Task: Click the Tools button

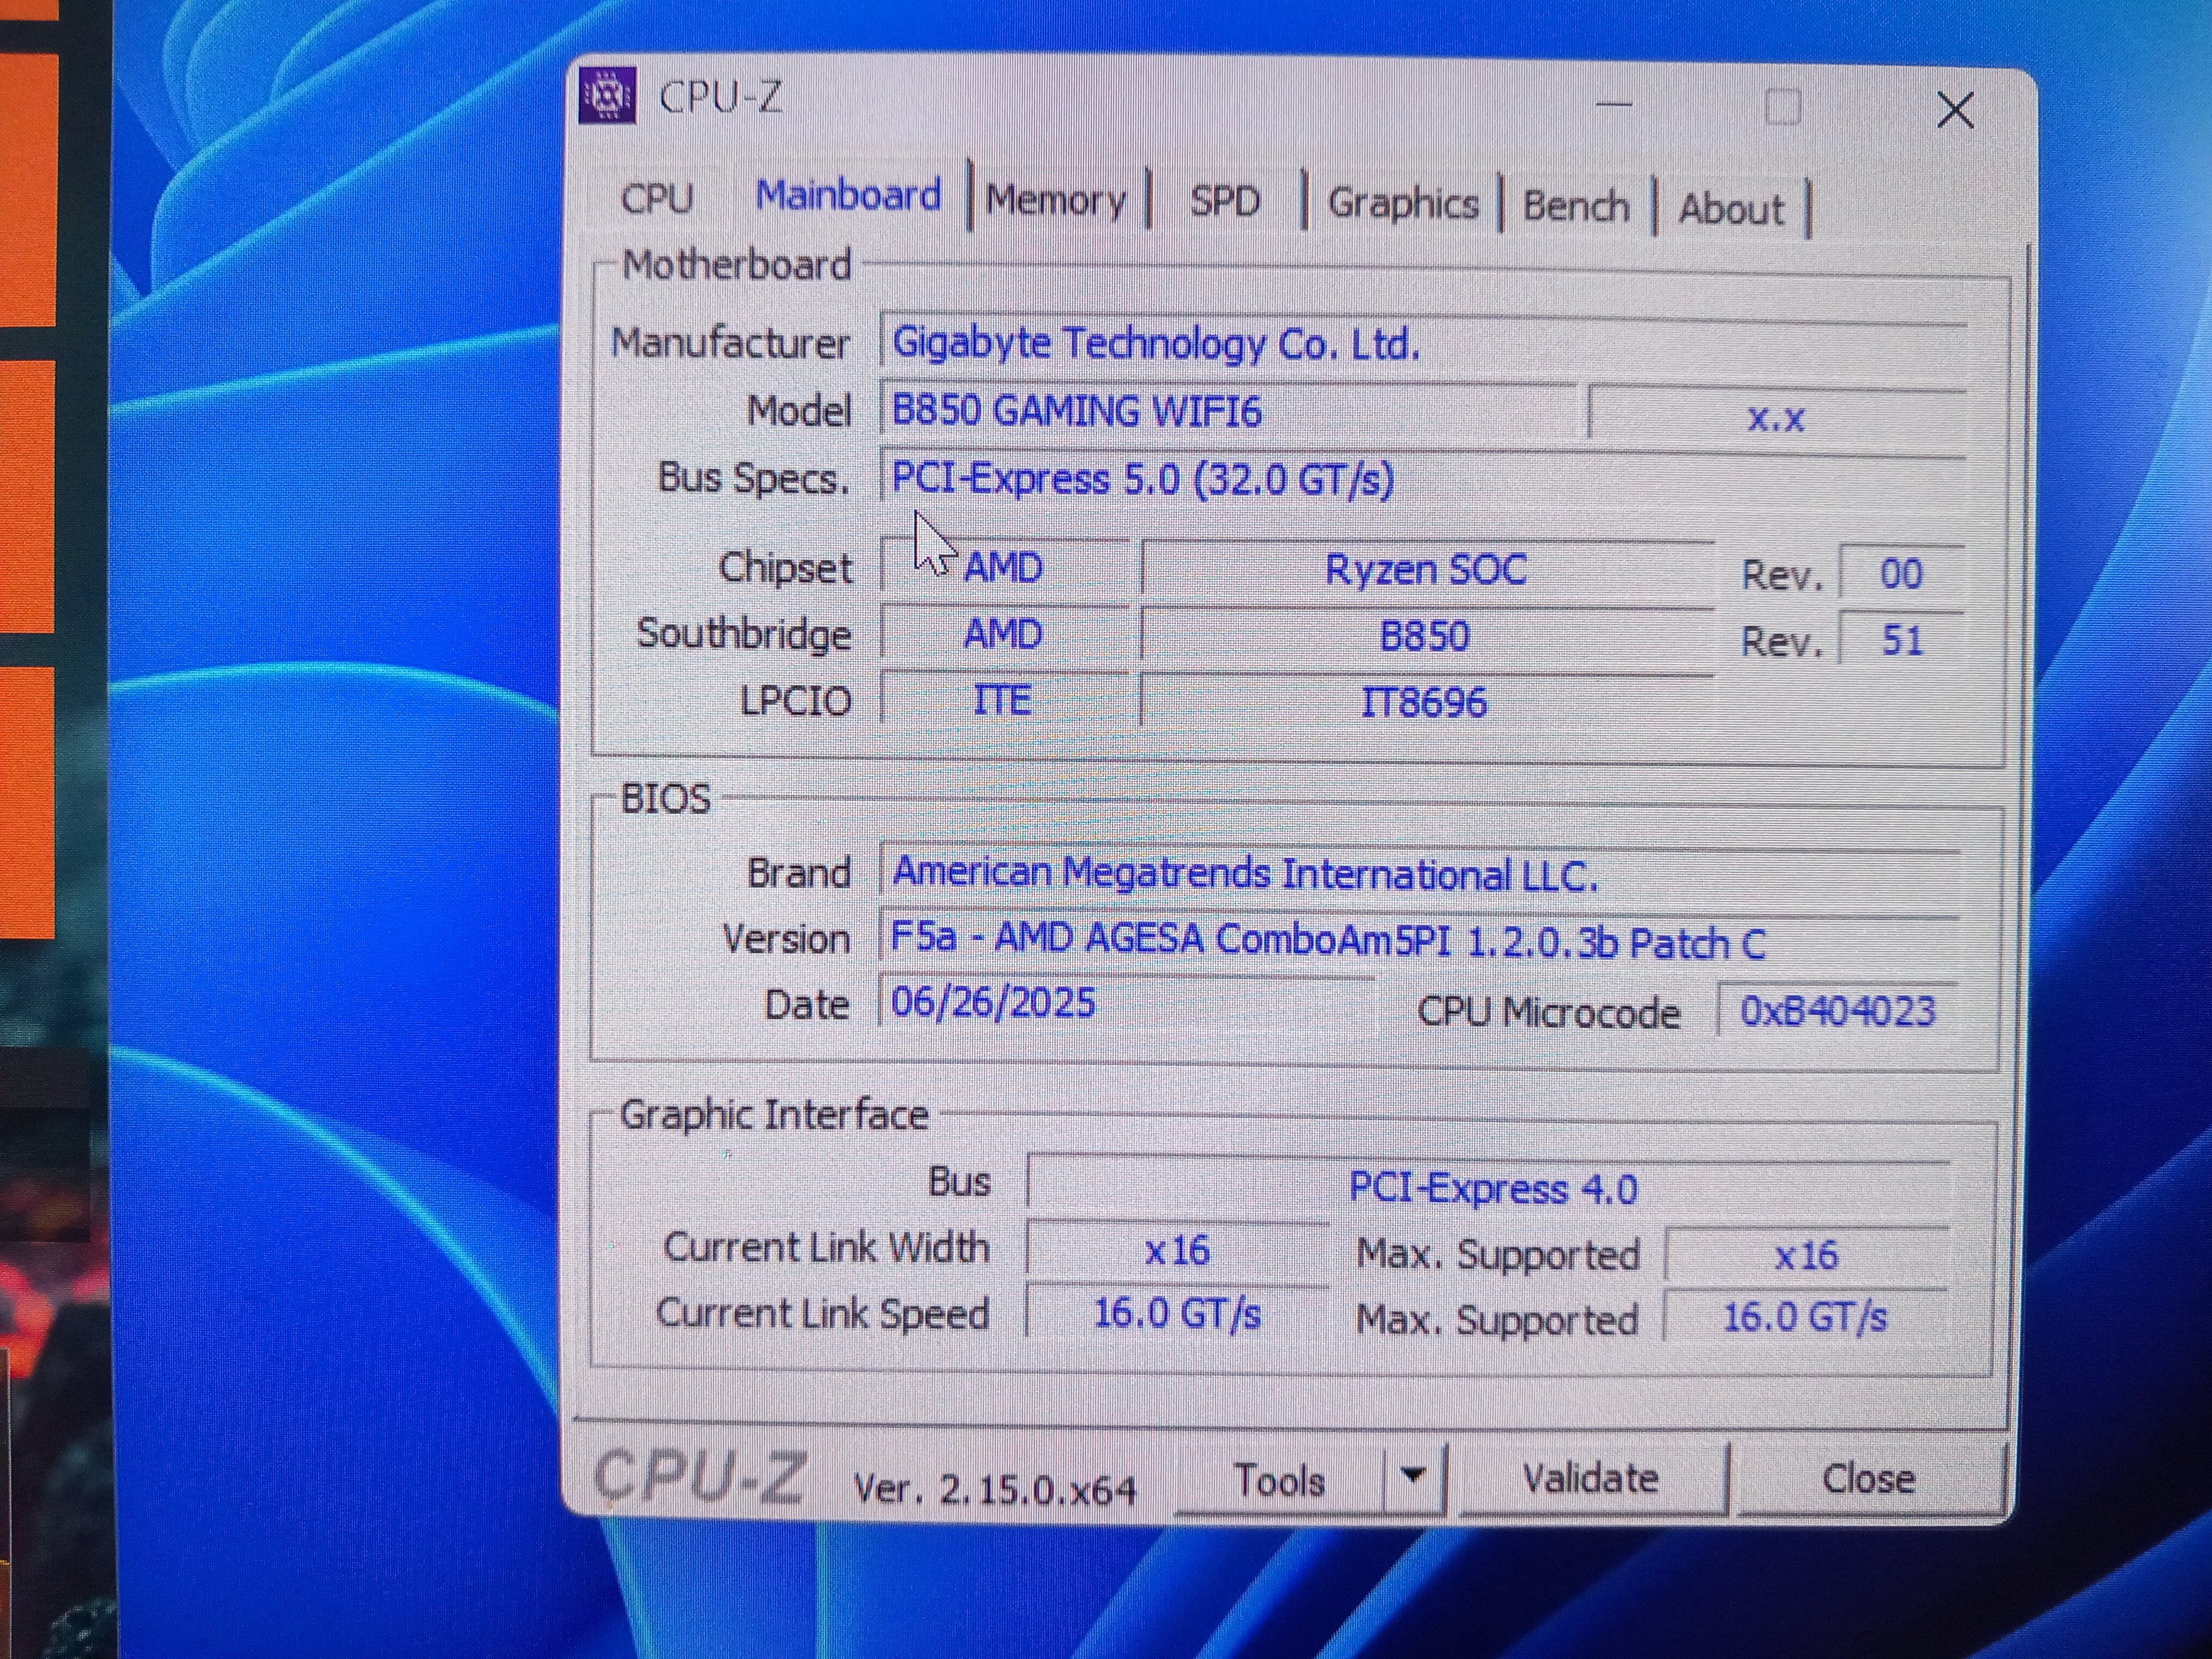Action: pos(1279,1480)
